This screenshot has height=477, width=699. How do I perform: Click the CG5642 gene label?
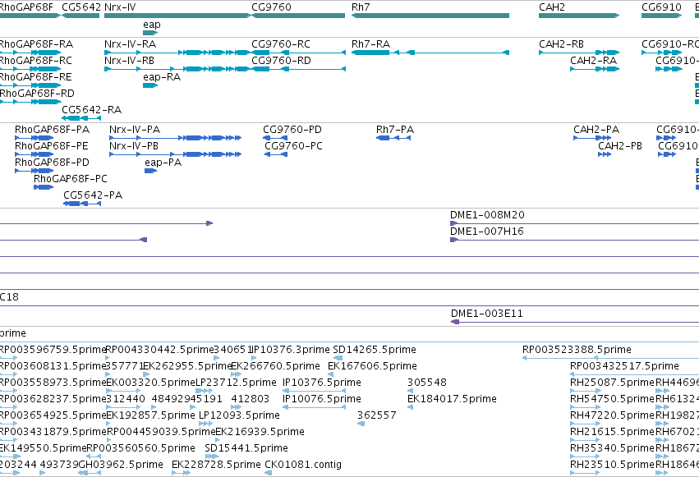pos(81,7)
